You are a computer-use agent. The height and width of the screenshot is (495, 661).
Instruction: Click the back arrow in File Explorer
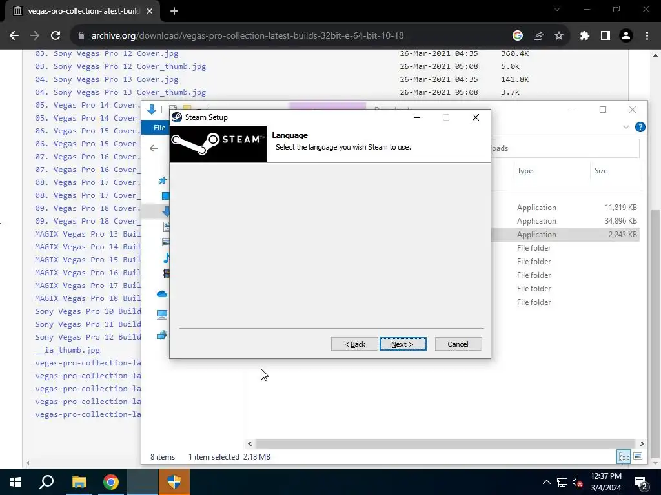coord(154,148)
